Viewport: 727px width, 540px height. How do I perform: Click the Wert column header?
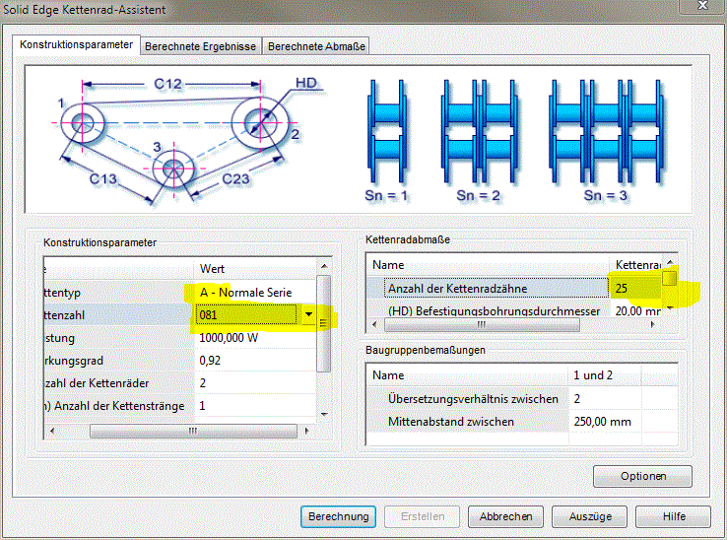coord(255,269)
